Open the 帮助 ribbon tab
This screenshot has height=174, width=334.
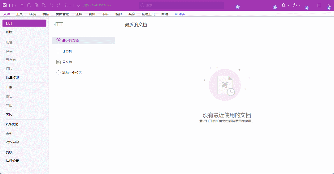click(x=165, y=14)
